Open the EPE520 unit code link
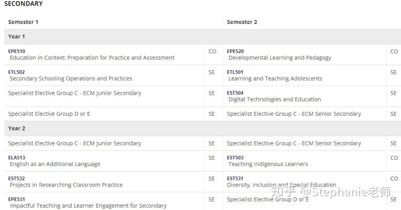The width and height of the screenshot is (401, 210). coord(235,51)
